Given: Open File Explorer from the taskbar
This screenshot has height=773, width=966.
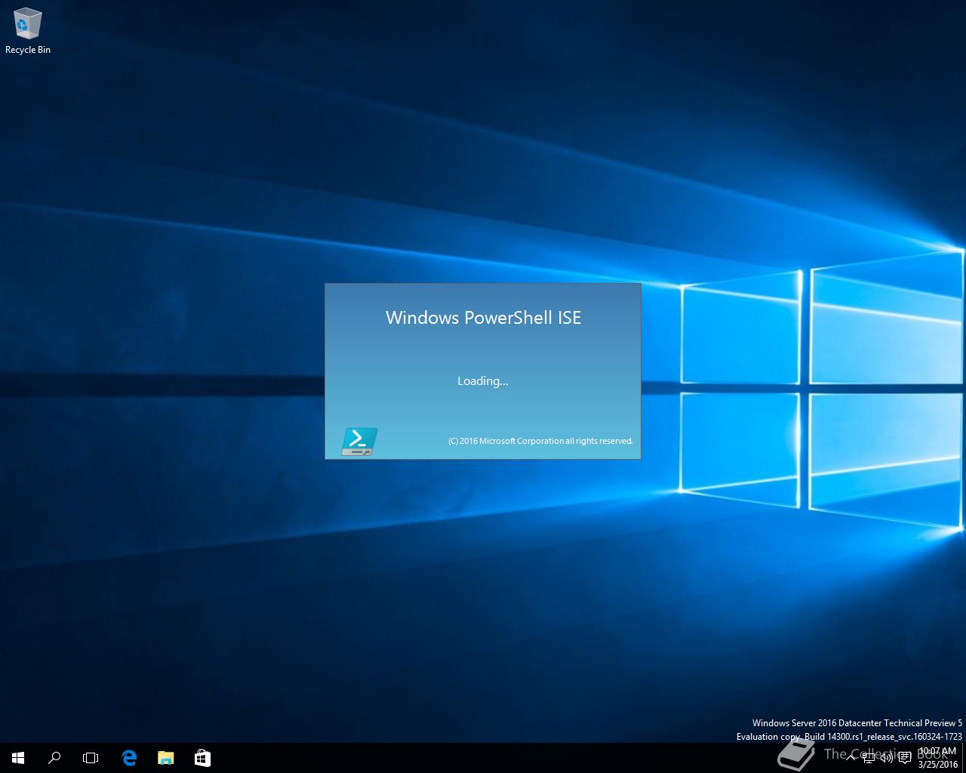Looking at the screenshot, I should point(165,758).
